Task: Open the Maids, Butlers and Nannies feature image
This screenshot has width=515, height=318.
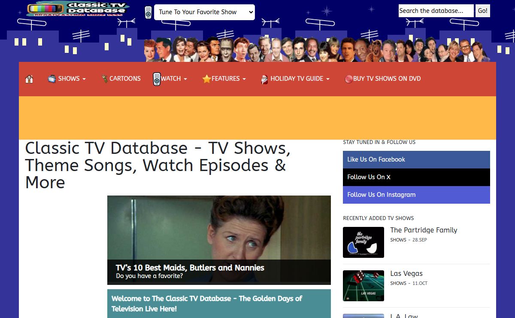Action: click(x=219, y=240)
